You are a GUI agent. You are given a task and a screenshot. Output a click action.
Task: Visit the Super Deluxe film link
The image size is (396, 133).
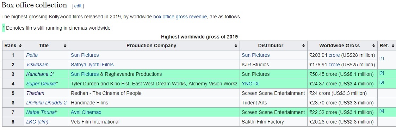coord(41,84)
